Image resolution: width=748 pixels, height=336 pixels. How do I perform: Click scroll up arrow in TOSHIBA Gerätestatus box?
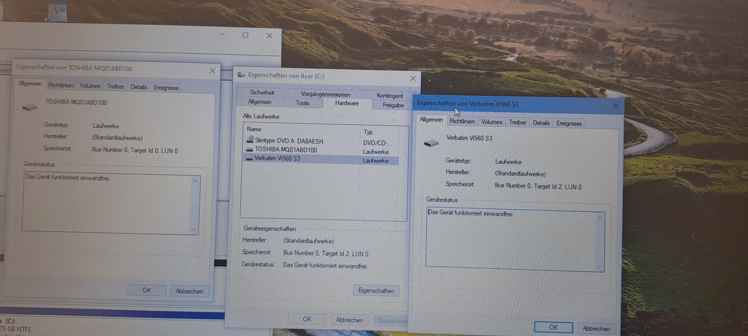[x=195, y=182]
